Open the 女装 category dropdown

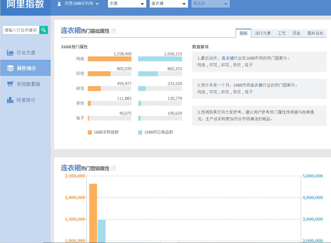127,4
